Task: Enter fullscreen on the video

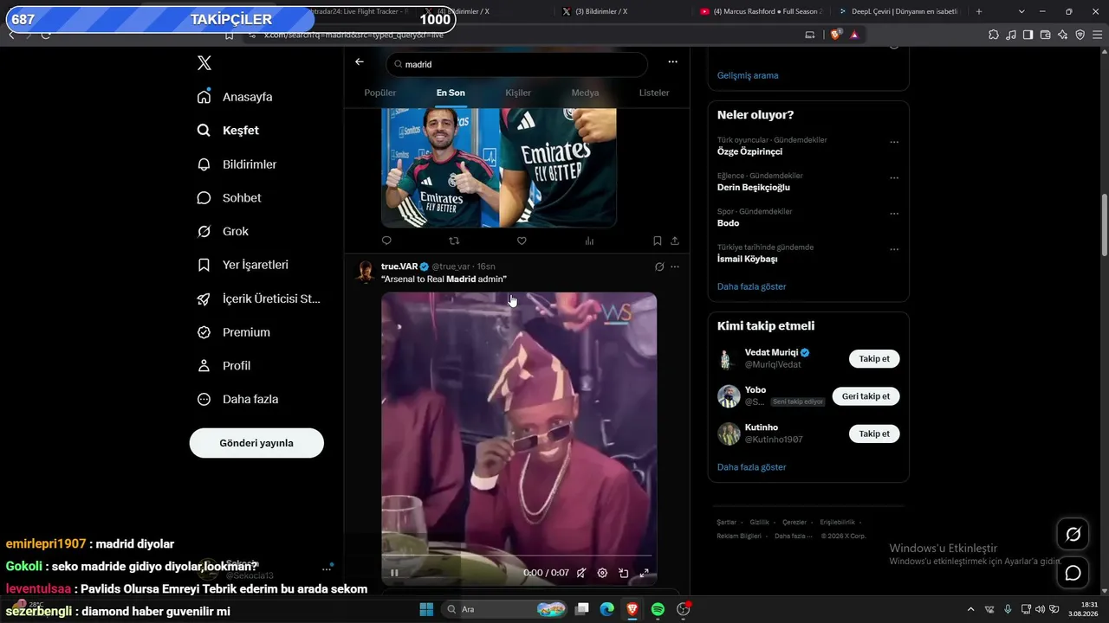Action: pos(644,573)
